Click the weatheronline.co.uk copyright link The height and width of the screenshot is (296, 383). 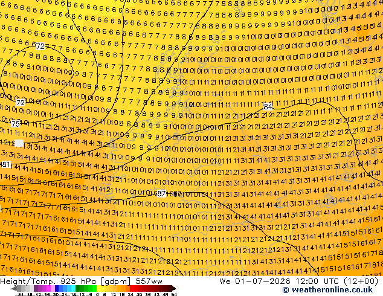[327, 290]
